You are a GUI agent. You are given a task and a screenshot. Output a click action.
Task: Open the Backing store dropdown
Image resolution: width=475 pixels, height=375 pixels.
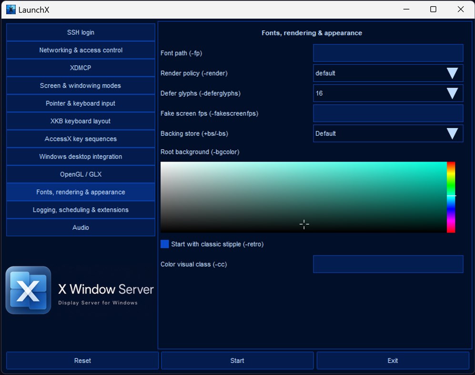click(388, 133)
